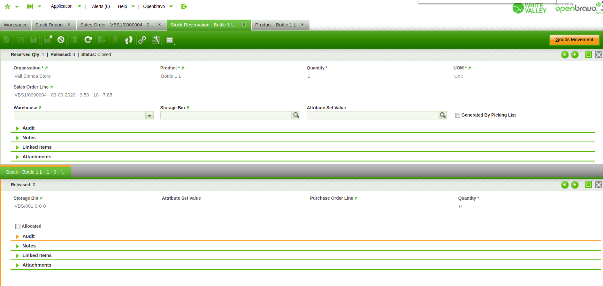
Task: Open the Help menu
Action: [122, 6]
